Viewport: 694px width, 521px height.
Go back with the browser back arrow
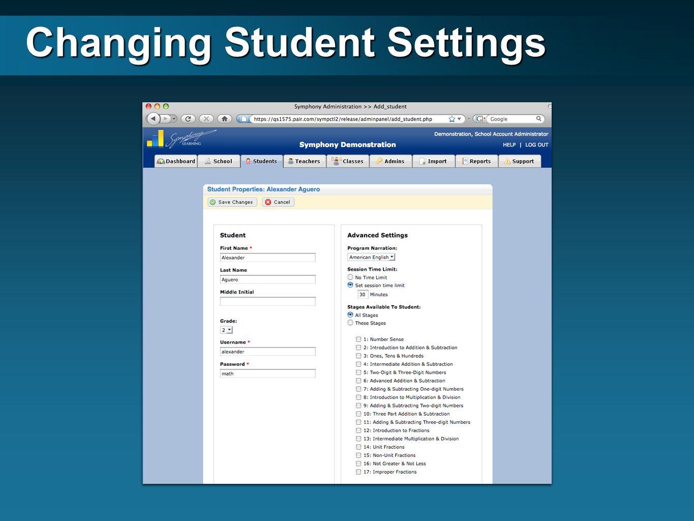click(153, 119)
